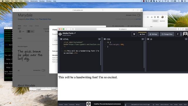Click Export in CodePen footer

[x=181, y=105]
